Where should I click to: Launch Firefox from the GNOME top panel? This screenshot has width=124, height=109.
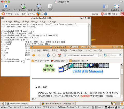(38, 14)
